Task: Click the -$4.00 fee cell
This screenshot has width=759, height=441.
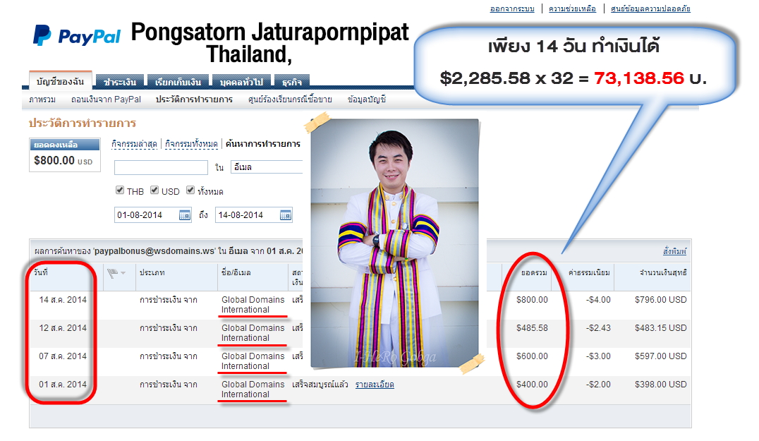Action: point(599,300)
